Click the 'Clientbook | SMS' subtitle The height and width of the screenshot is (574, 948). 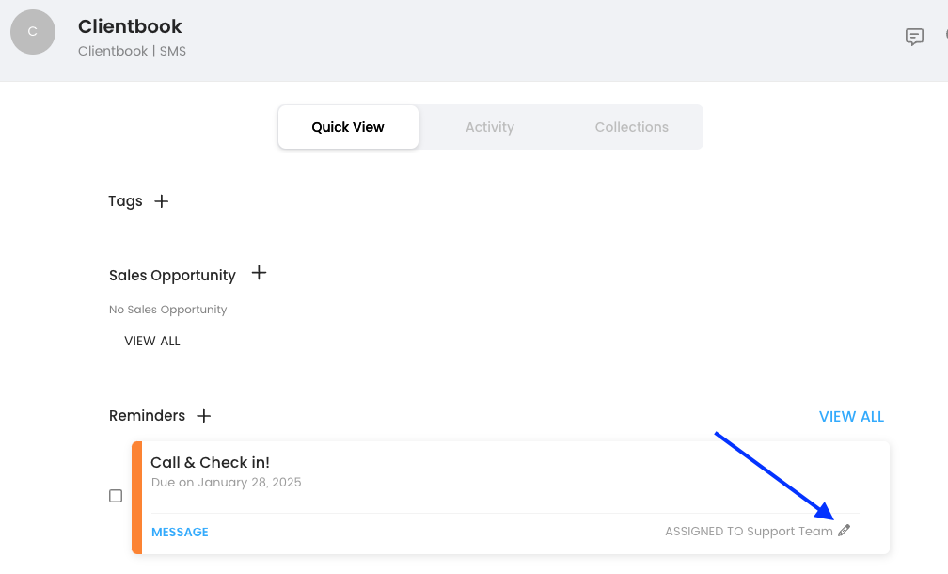132,51
